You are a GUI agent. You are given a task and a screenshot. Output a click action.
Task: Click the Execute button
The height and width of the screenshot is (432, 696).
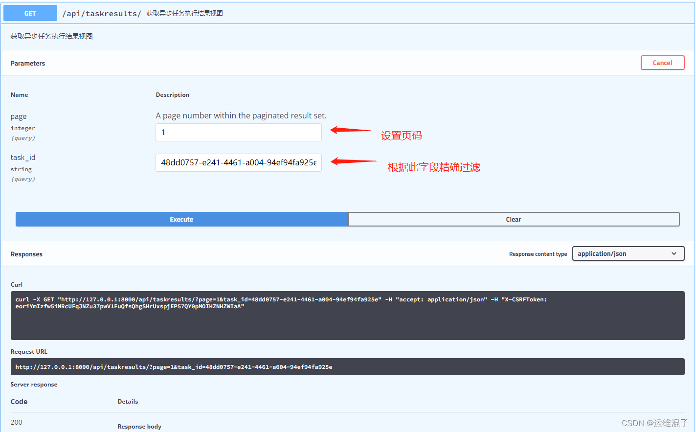tap(181, 219)
